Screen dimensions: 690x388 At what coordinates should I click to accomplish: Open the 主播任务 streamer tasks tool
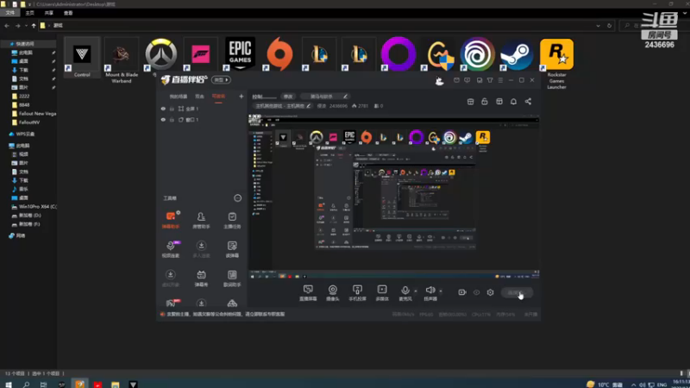[x=232, y=220]
